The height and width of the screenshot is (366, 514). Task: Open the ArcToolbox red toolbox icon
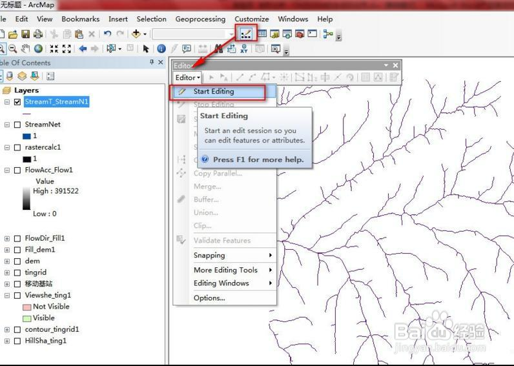click(x=299, y=34)
